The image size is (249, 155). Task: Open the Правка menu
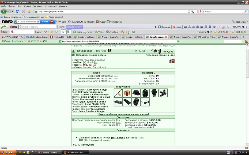(12, 6)
